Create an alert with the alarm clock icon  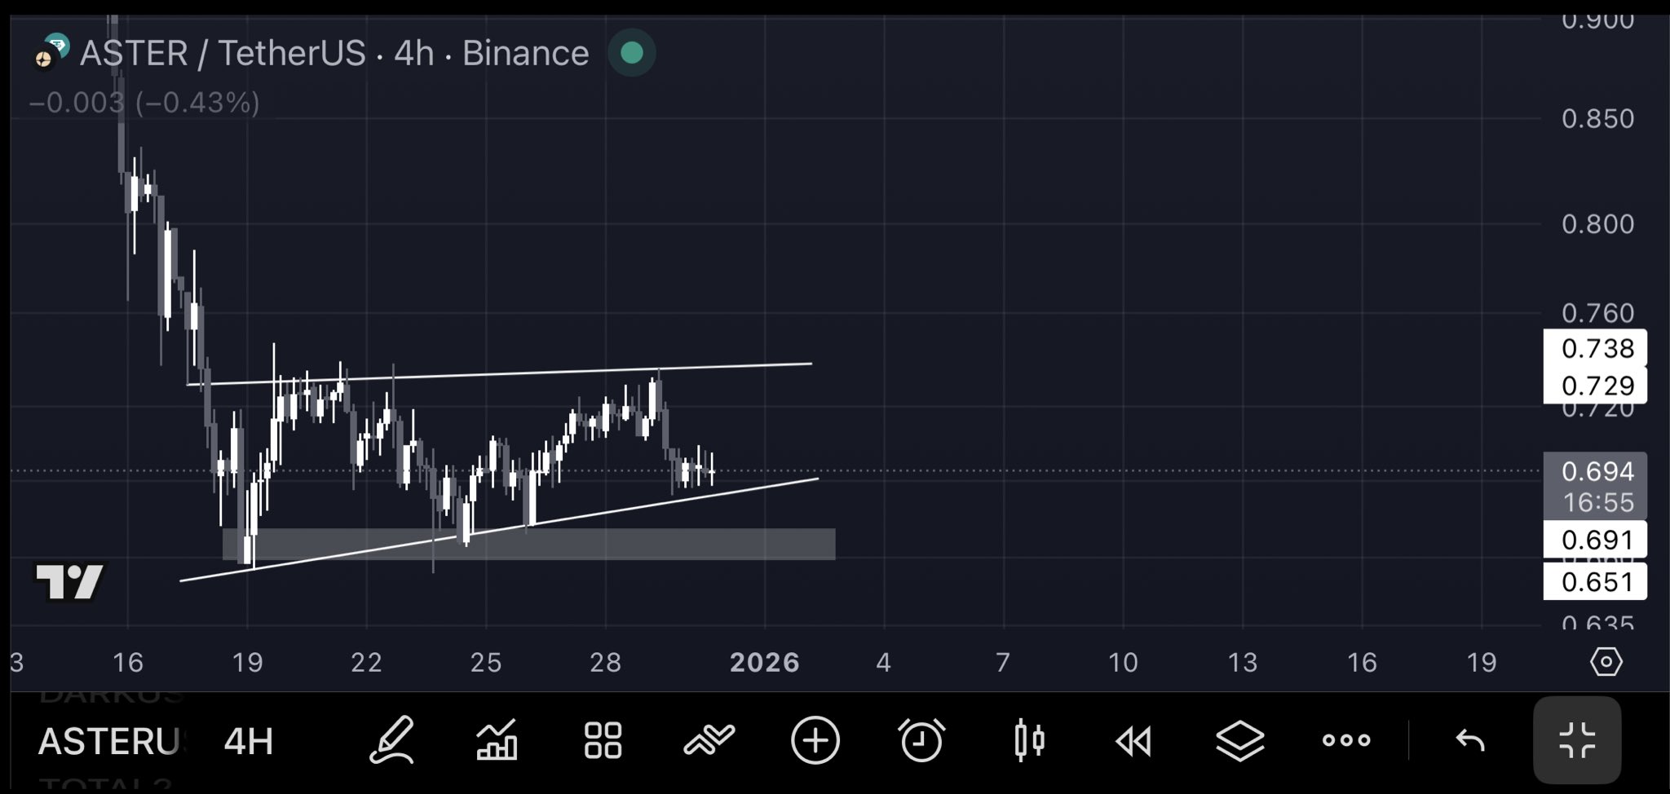(921, 740)
